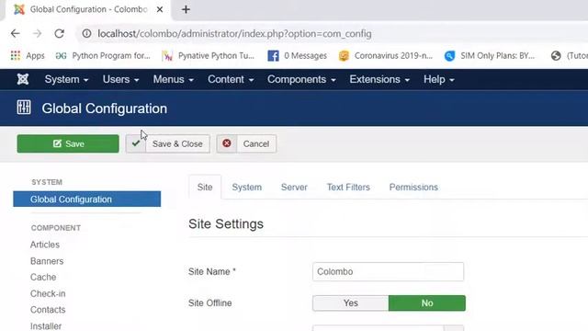Set Site Offline to Yes

[351, 302]
